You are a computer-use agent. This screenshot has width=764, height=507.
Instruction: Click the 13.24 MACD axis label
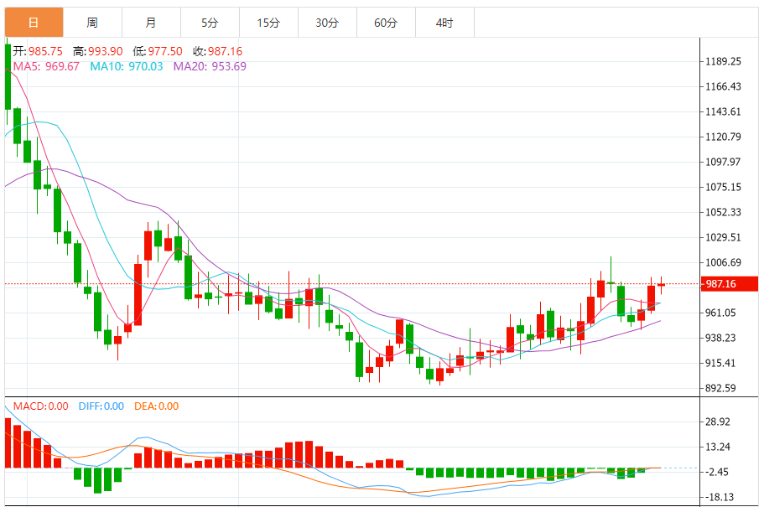tap(718, 447)
